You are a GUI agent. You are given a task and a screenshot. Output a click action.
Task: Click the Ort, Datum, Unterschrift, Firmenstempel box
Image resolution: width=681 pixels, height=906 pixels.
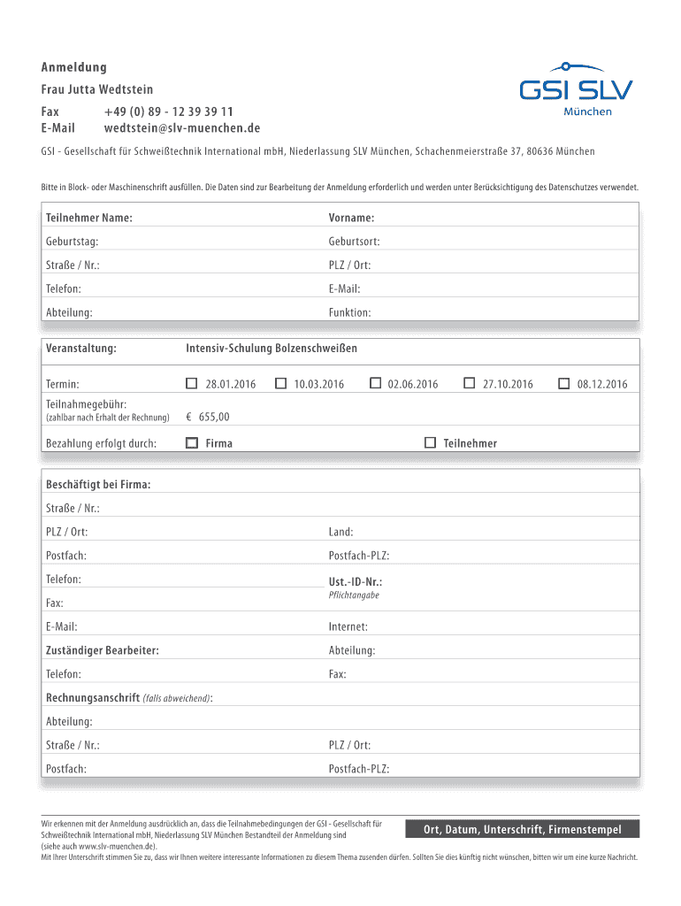coord(521,830)
